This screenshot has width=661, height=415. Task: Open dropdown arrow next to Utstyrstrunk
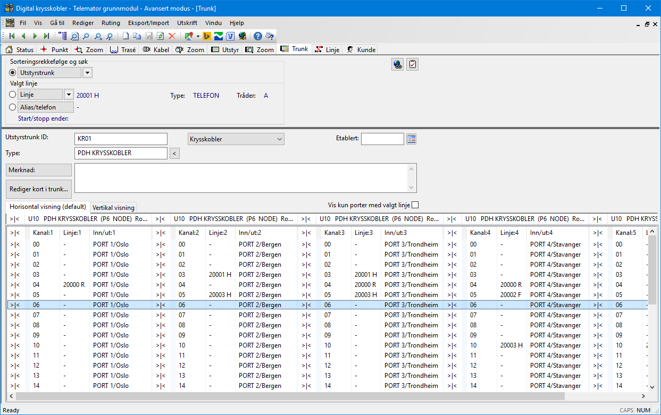[x=87, y=73]
